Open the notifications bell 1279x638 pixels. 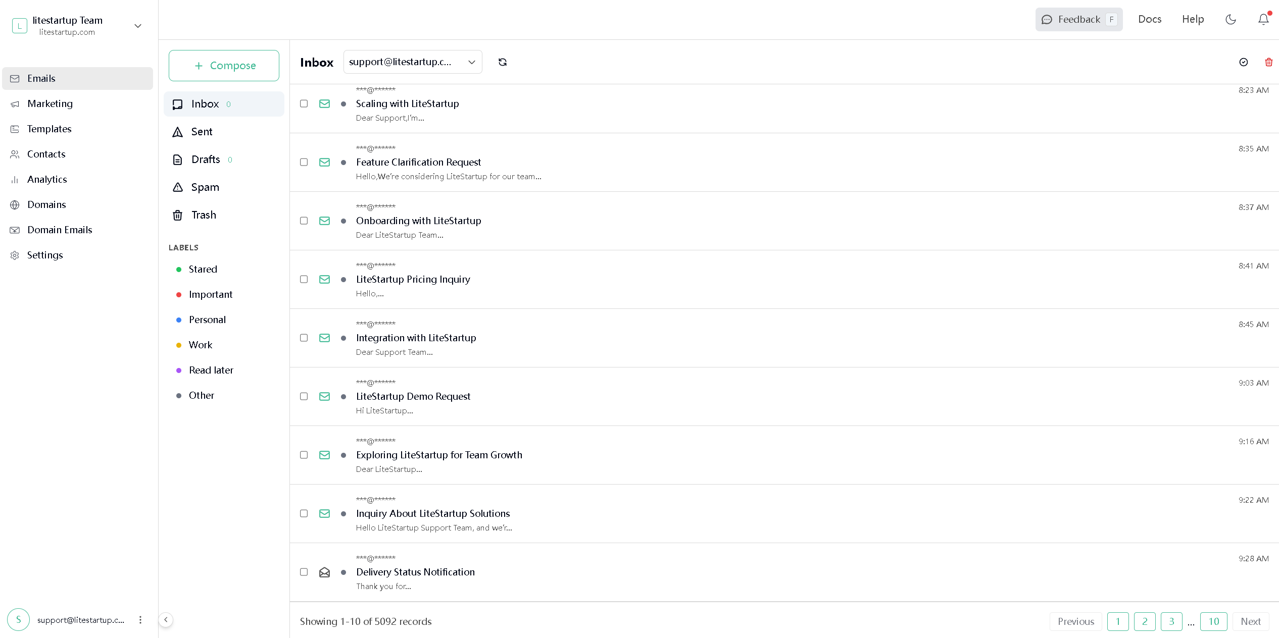1263,19
